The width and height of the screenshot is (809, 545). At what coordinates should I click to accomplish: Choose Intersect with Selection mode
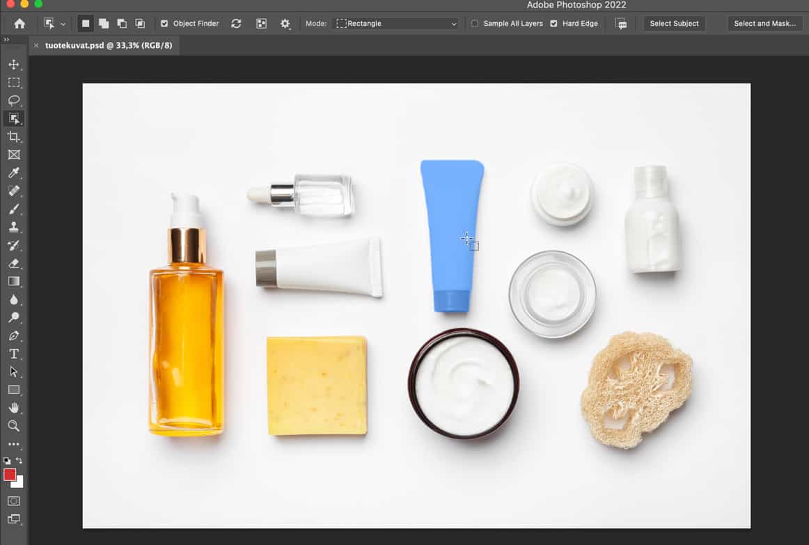click(140, 24)
